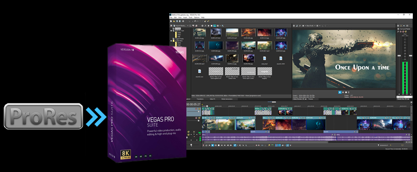417x172 pixels.
Task: Click Pause in the timeline transport bar
Action: pyautogui.click(x=216, y=145)
